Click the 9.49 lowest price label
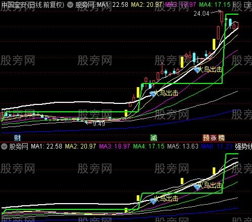This screenshot has width=252, height=222. click(x=99, y=124)
